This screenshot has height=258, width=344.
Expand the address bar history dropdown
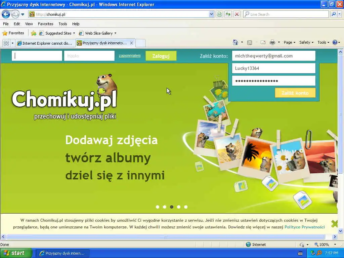click(x=211, y=14)
